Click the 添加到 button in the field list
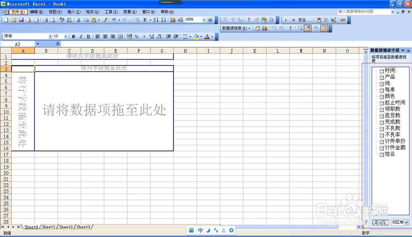This screenshot has width=412, height=237. [379, 222]
